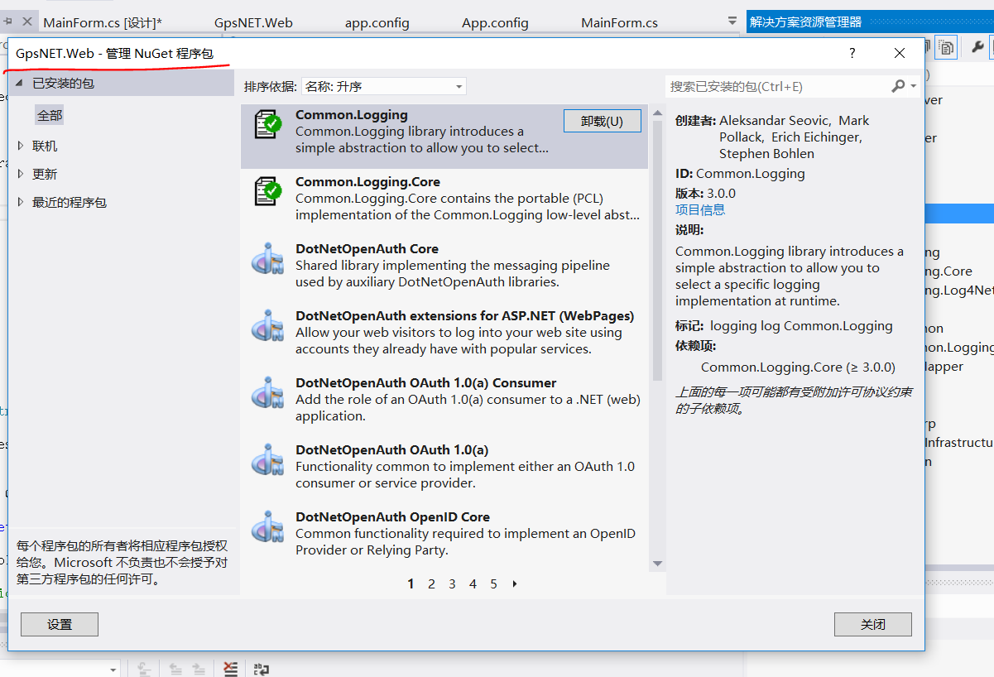
Task: Select 全部 under installed packages
Action: point(50,115)
